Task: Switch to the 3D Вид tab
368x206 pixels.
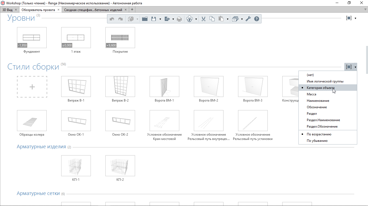Action: pyautogui.click(x=8, y=10)
